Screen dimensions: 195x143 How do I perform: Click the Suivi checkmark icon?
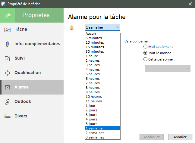7,58
